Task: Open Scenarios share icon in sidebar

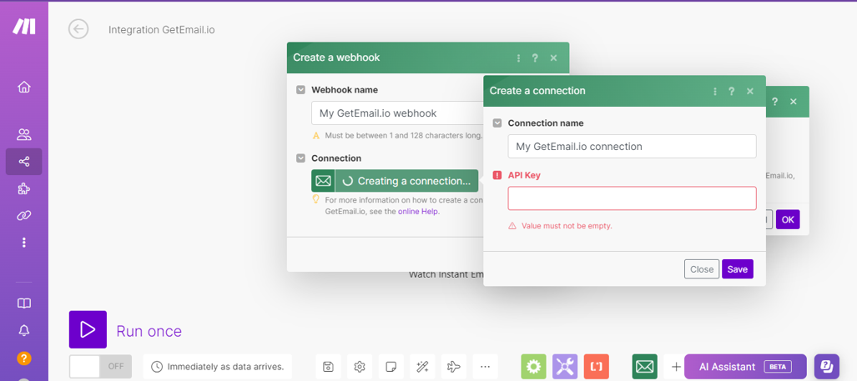Action: click(24, 162)
